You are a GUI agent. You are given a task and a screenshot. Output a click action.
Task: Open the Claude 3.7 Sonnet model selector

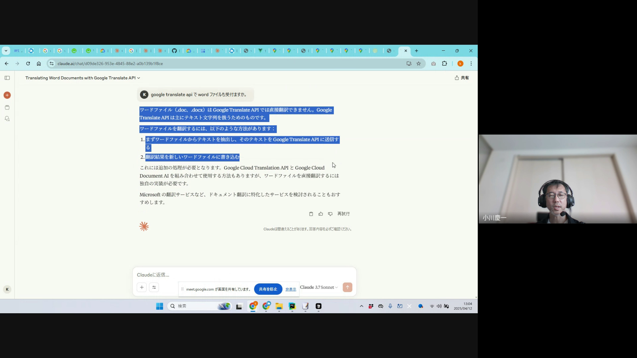coord(318,287)
